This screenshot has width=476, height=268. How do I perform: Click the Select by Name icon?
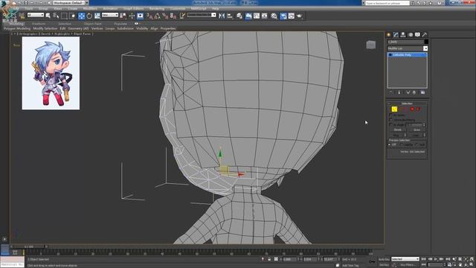click(x=57, y=16)
